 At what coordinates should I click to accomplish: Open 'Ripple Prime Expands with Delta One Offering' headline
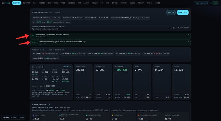pos(52,35)
